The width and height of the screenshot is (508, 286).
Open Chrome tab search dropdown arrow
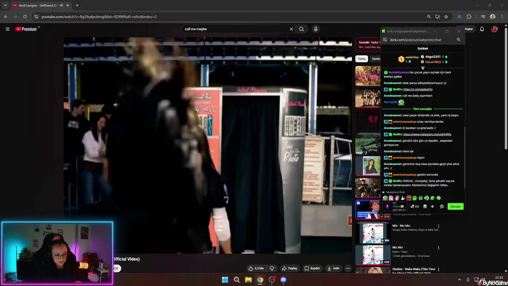5,6
